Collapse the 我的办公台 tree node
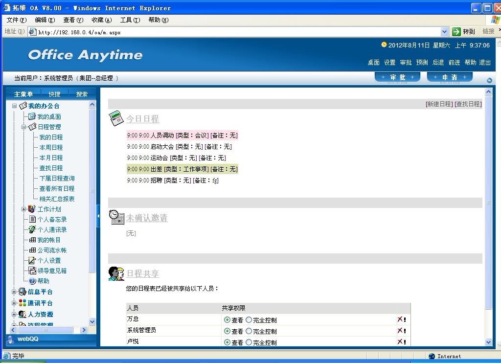 click(14, 106)
